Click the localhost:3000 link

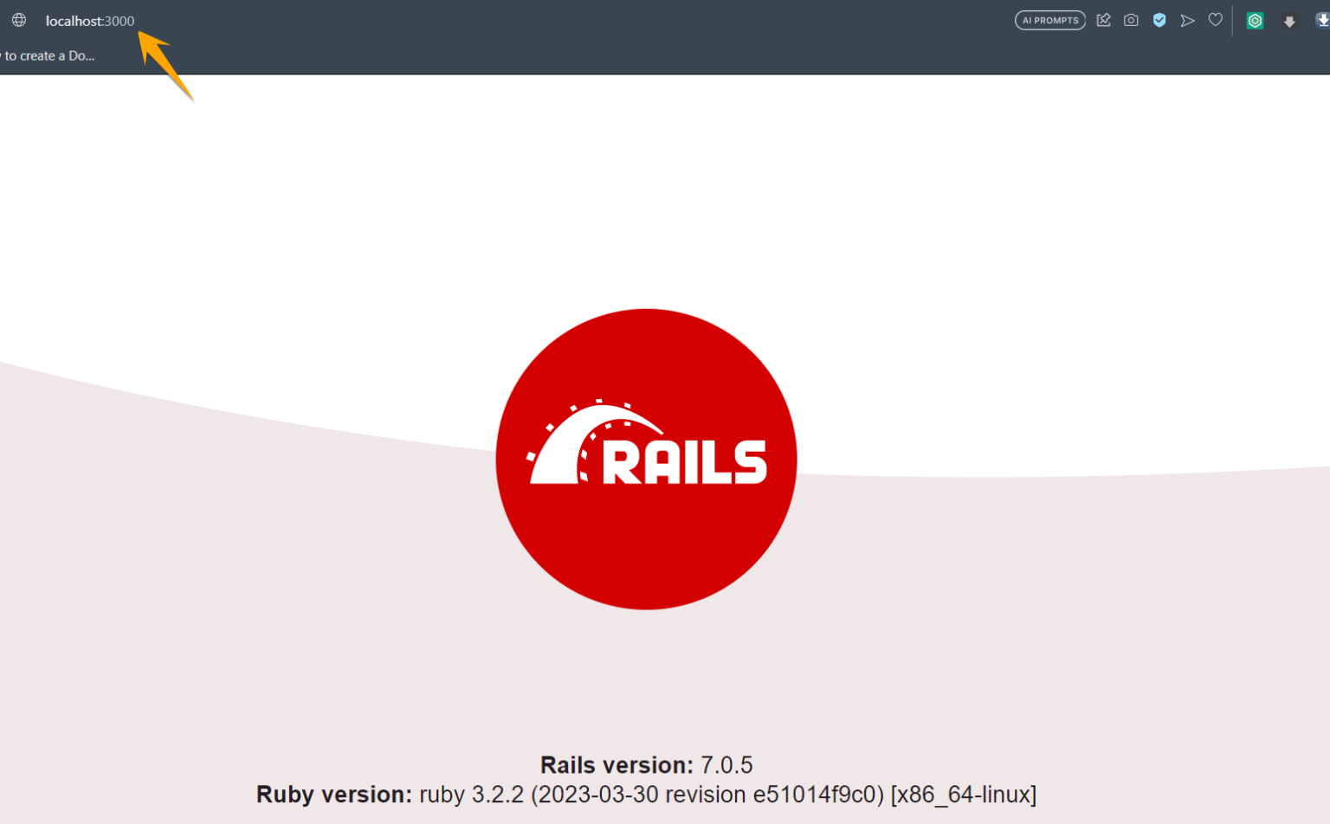[x=90, y=21]
